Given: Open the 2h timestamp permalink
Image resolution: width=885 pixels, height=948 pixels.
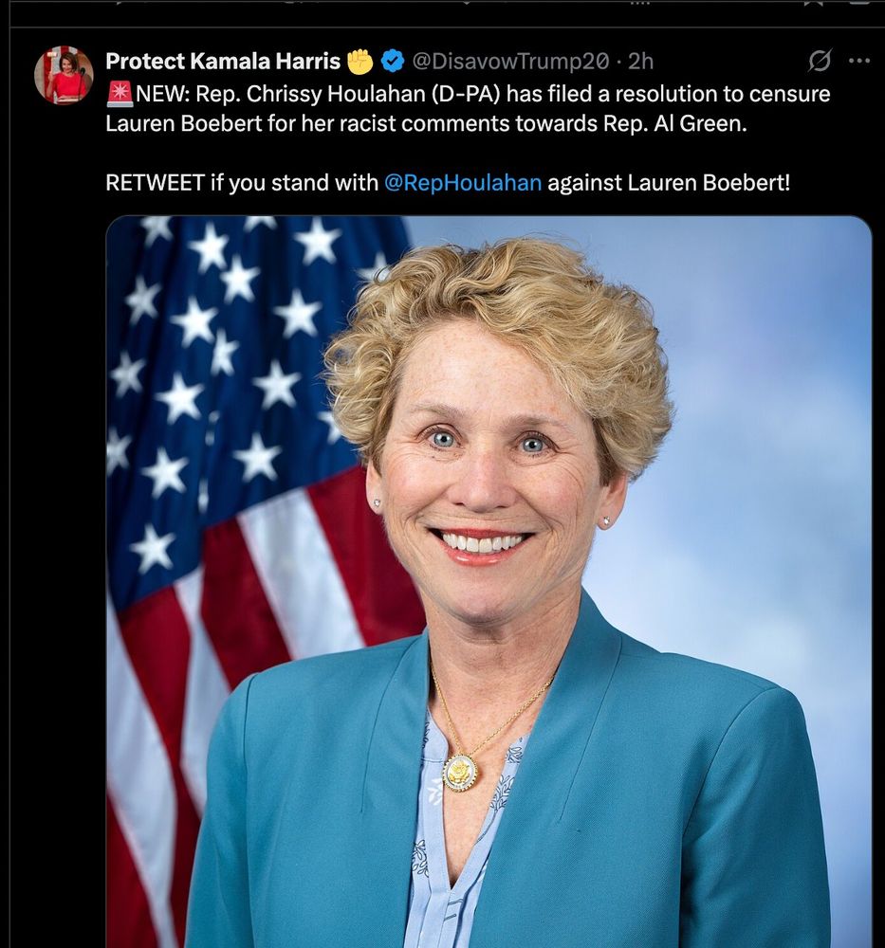Looking at the screenshot, I should 640,61.
